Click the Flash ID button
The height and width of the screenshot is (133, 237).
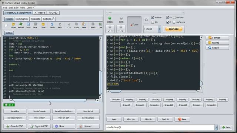(165, 119)
